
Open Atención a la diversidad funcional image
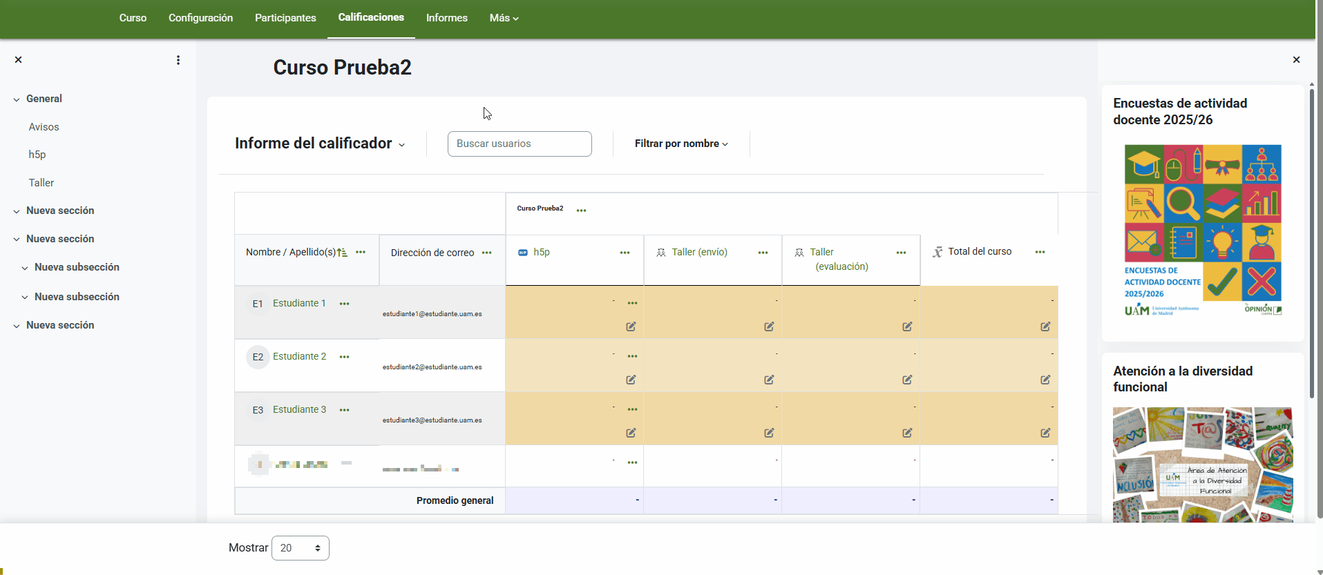tap(1203, 465)
